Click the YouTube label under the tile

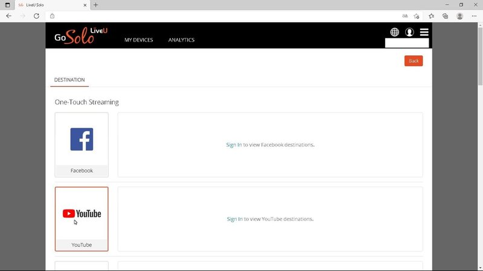[x=82, y=245]
